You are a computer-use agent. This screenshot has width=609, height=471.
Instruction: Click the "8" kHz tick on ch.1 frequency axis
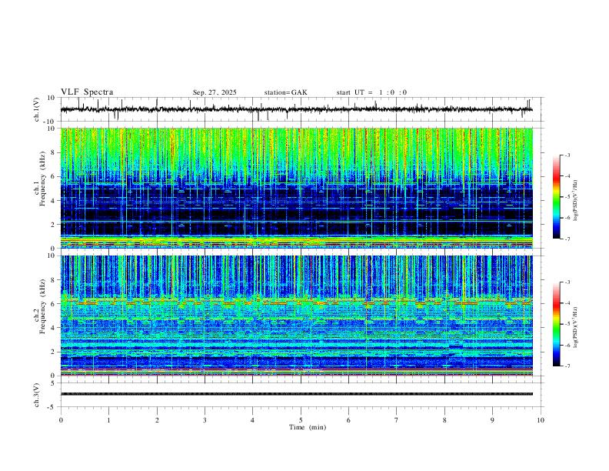coord(53,152)
